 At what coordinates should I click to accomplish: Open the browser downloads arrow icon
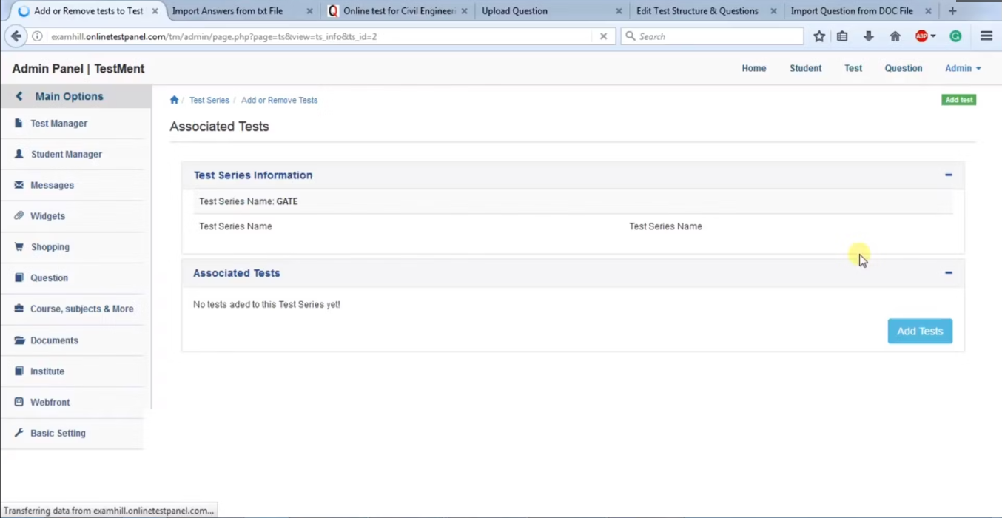[x=868, y=36]
